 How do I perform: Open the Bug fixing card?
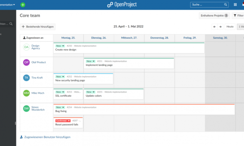(x=144, y=109)
